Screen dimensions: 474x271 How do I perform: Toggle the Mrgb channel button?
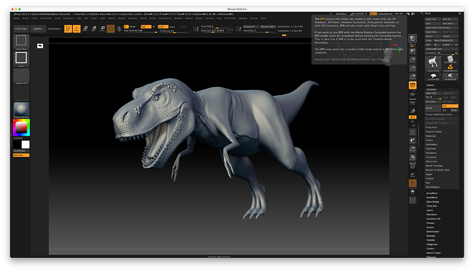(133, 27)
